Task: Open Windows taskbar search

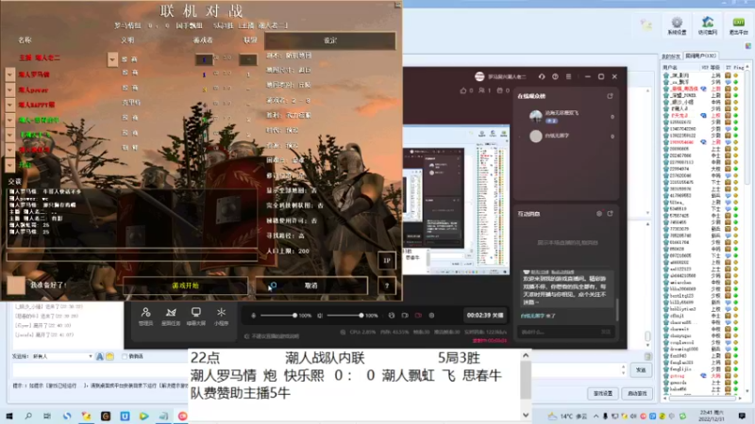Action: tap(28, 416)
